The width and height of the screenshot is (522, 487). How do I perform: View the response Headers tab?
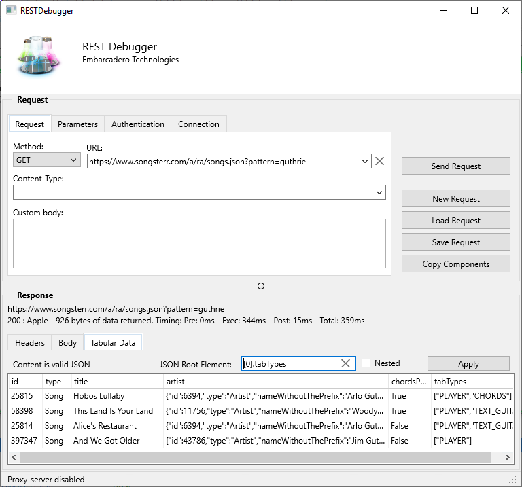point(30,342)
